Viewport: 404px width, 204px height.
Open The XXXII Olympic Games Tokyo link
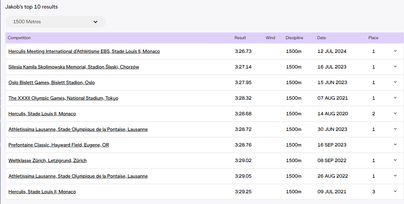[x=63, y=98]
